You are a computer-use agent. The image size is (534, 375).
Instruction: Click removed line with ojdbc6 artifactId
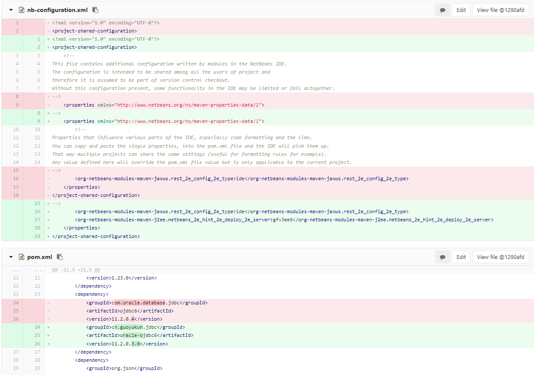[130, 311]
